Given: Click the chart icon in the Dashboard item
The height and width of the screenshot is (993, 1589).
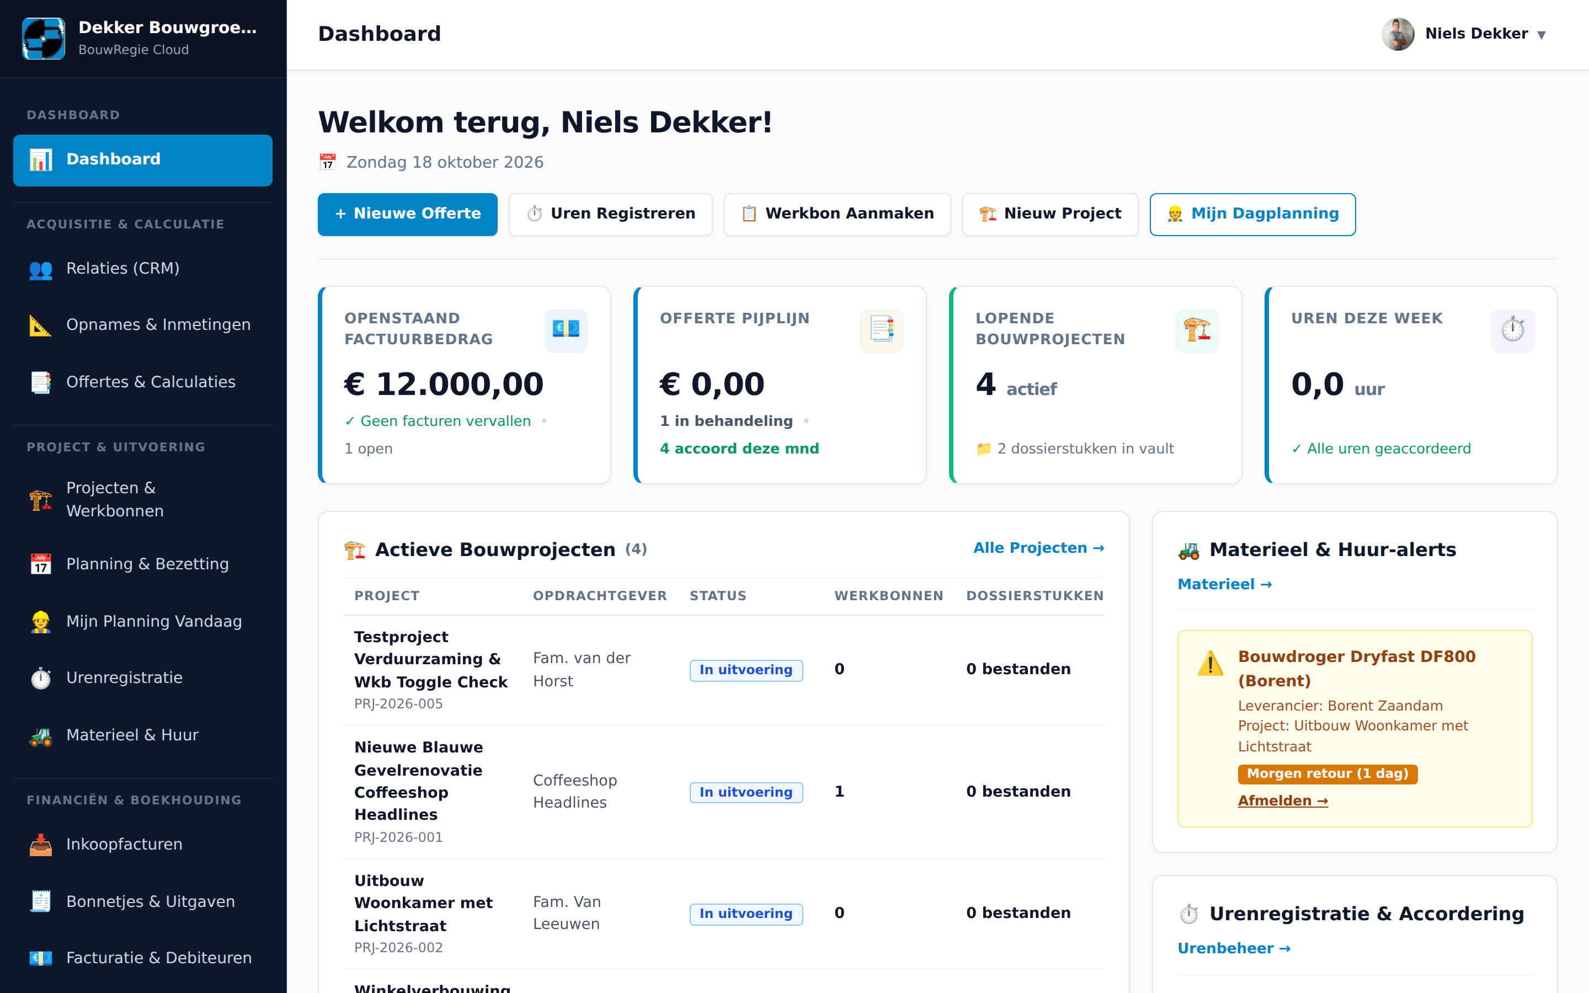Looking at the screenshot, I should [41, 159].
